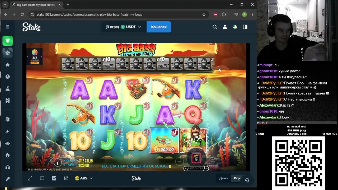Image resolution: width=338 pixels, height=190 pixels.
Task: Open a new browser tab
Action: (x=68, y=5)
